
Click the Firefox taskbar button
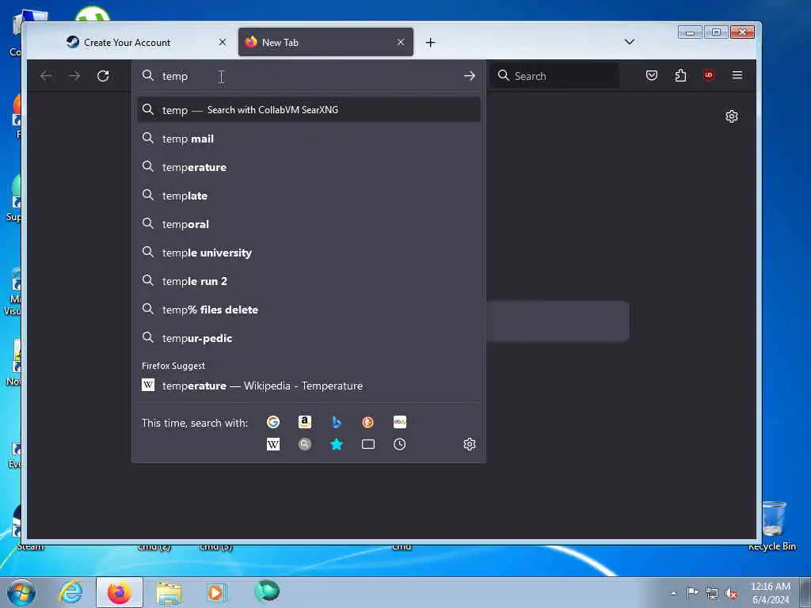[x=120, y=592]
